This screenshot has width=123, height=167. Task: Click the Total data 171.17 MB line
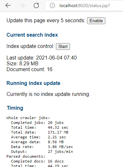point(40,132)
